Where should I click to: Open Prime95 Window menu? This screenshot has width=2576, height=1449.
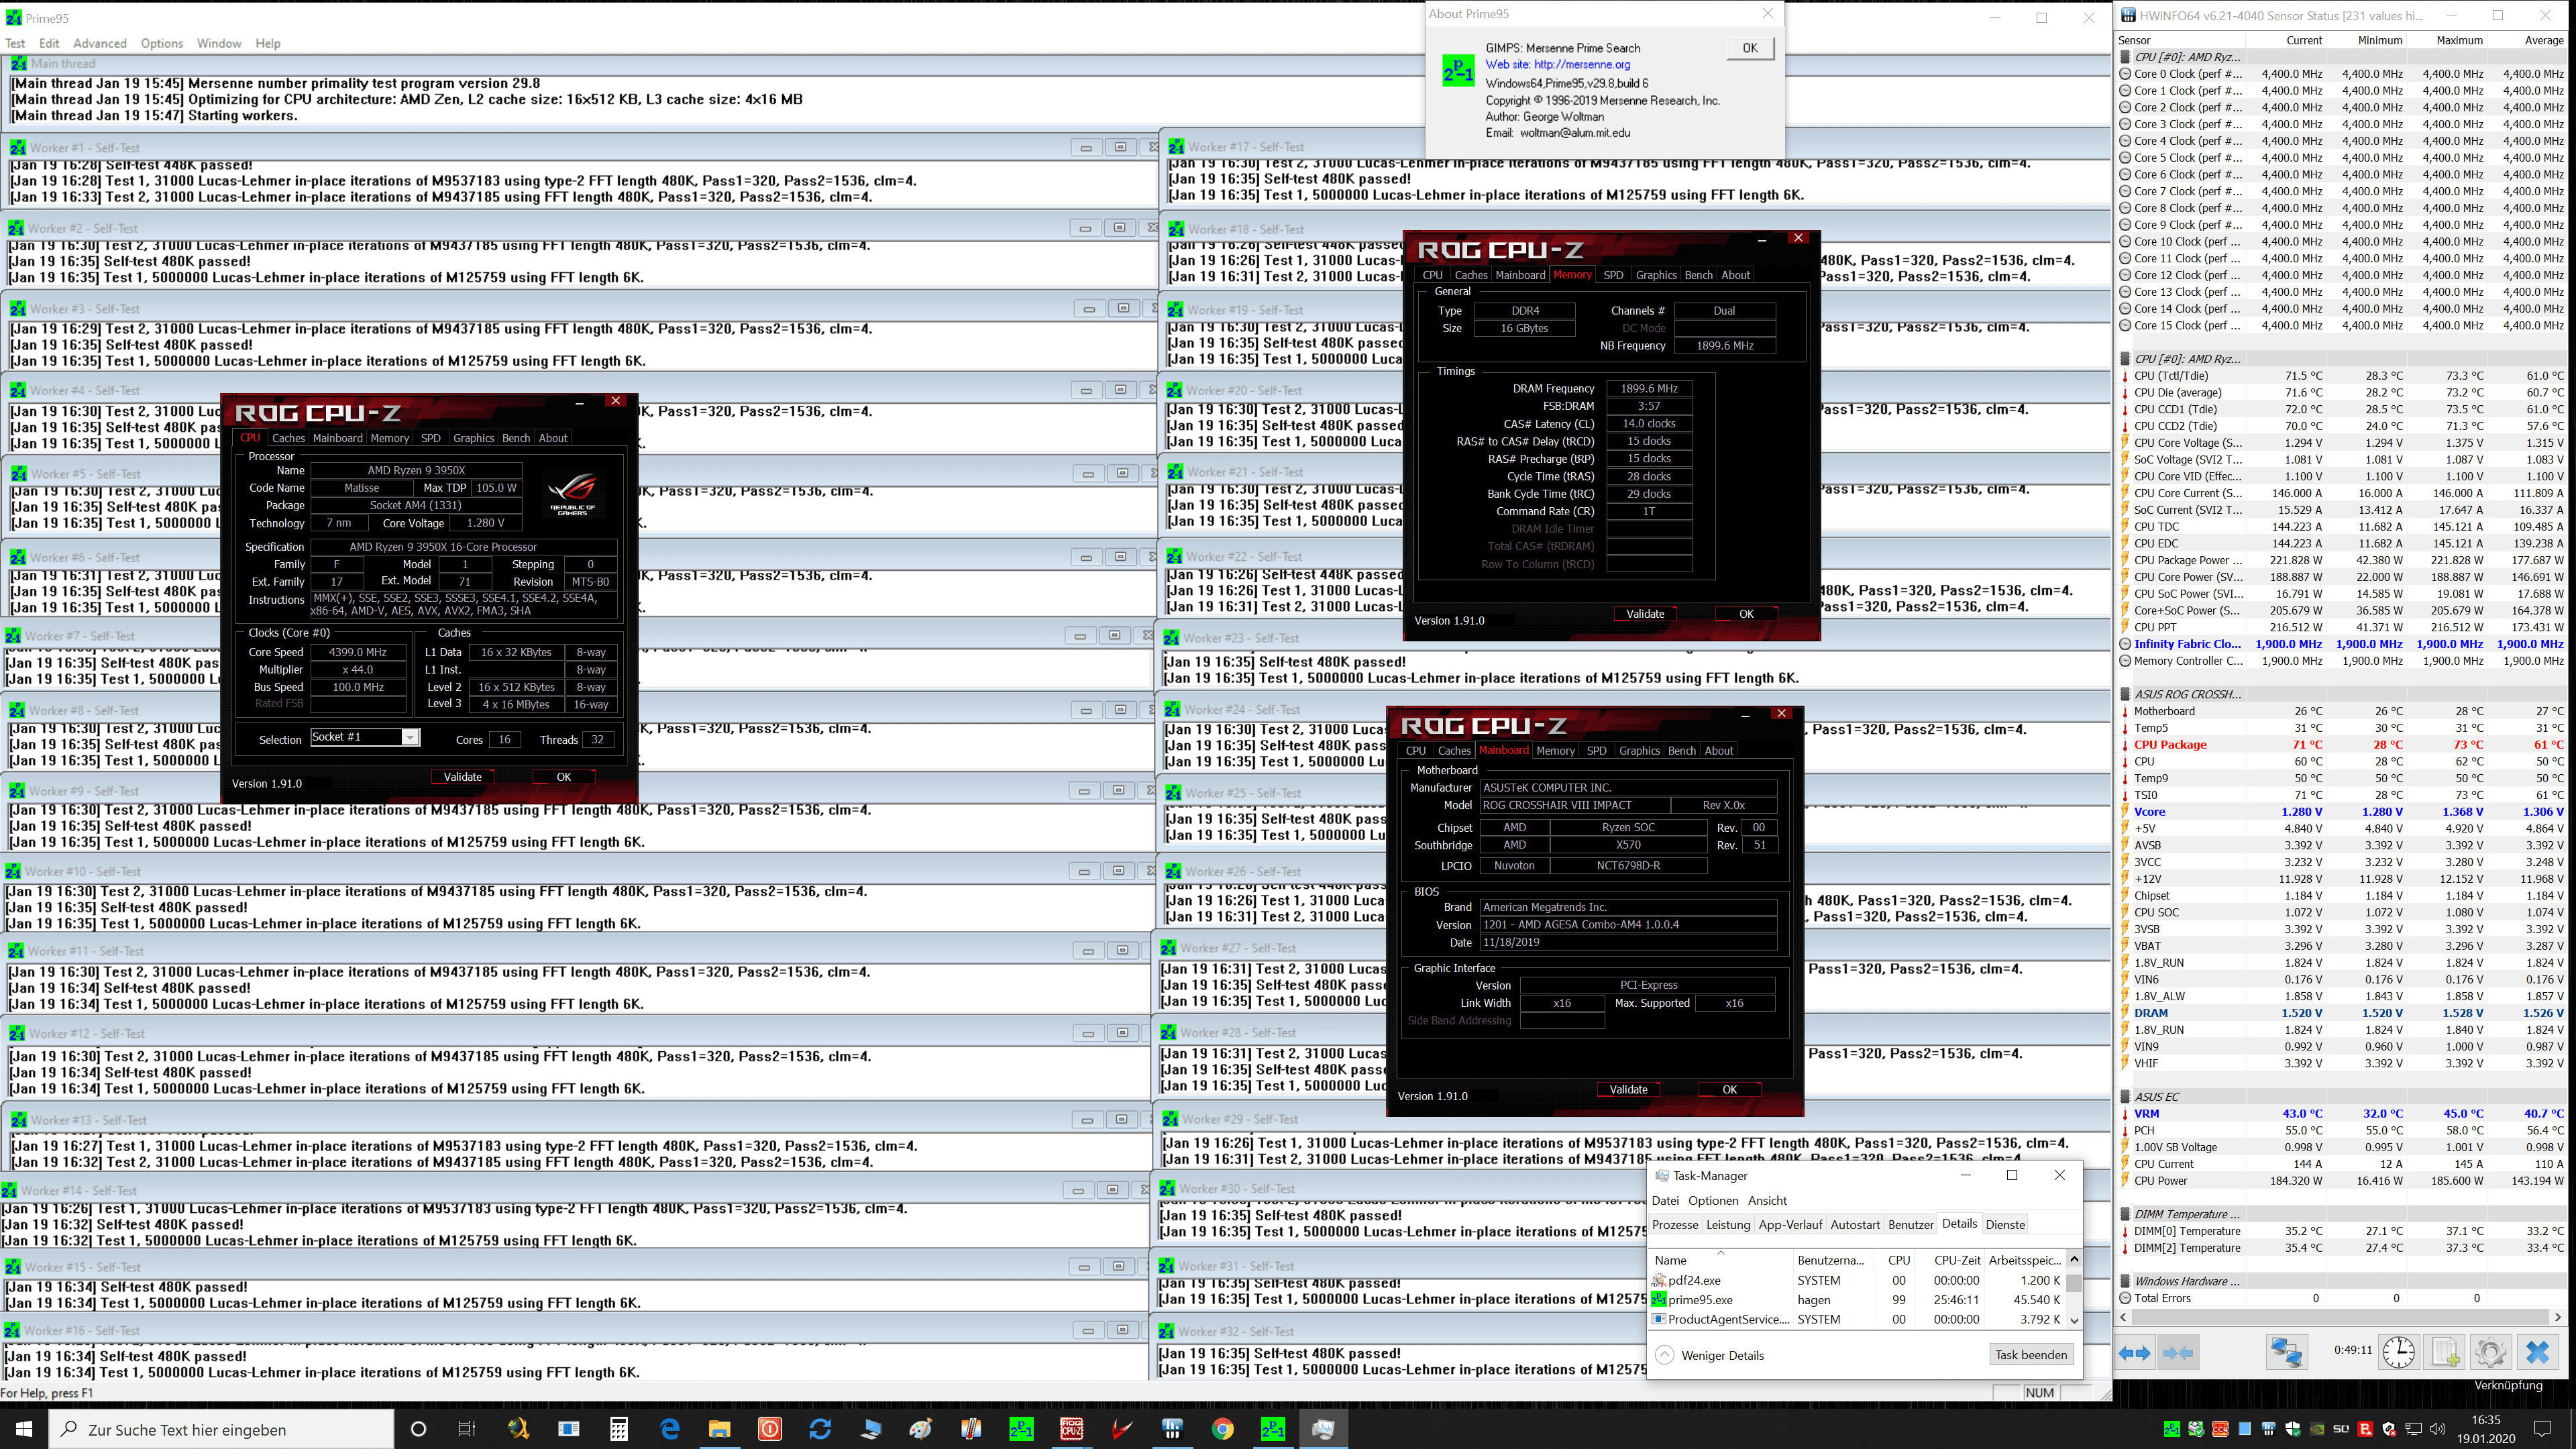(219, 43)
